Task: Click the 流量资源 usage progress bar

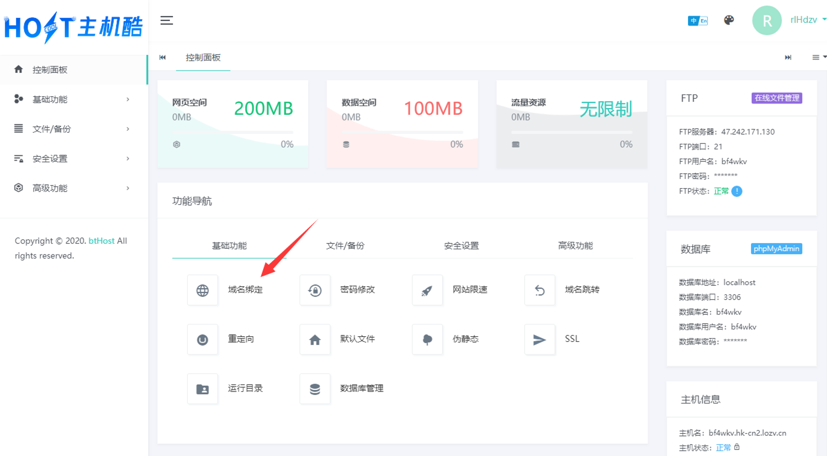Action: point(572,132)
